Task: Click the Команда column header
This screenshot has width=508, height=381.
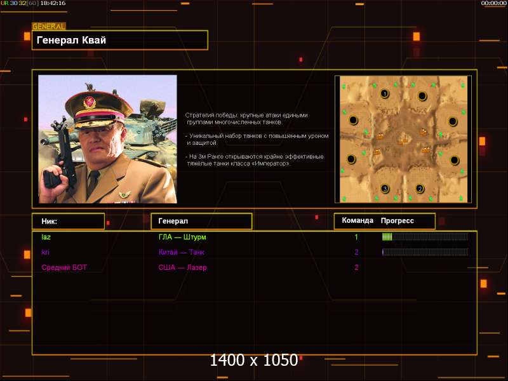Action: (358, 220)
